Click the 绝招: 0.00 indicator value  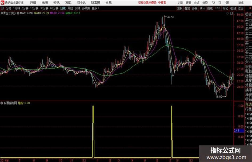point(24,103)
